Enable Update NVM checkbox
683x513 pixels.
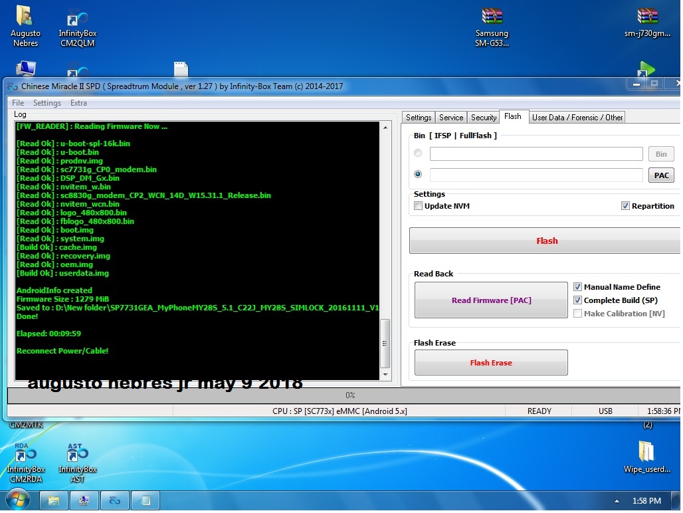tap(418, 205)
